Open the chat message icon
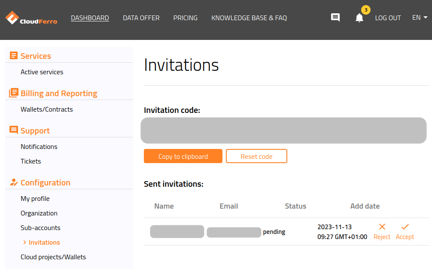 [x=335, y=18]
